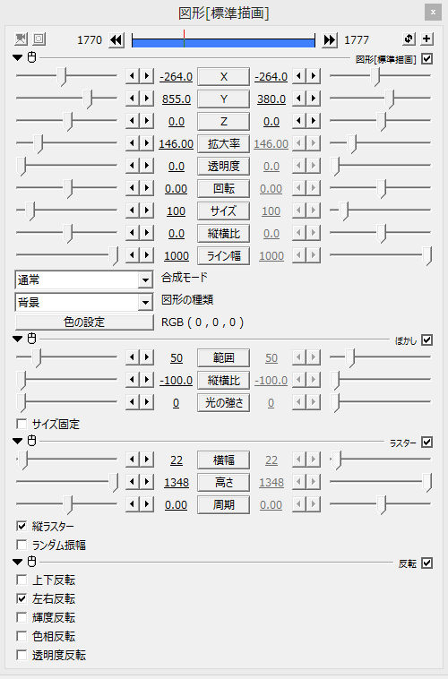The width and height of the screenshot is (448, 679).
Task: Disable the 左右反転 checkbox
Action: click(x=22, y=598)
